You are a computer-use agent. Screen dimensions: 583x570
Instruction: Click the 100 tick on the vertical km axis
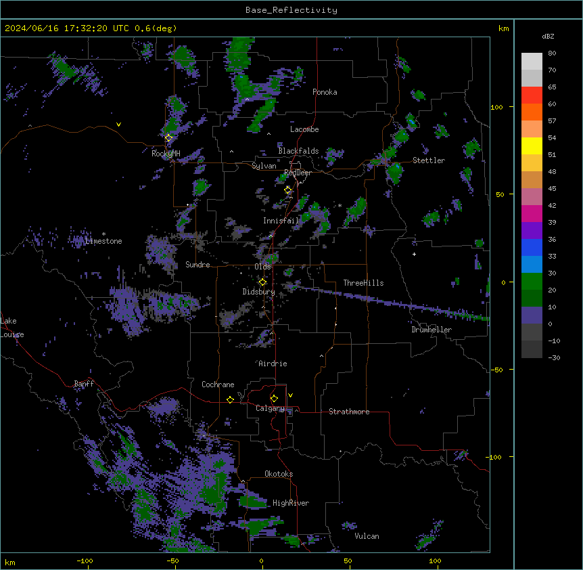(496, 107)
